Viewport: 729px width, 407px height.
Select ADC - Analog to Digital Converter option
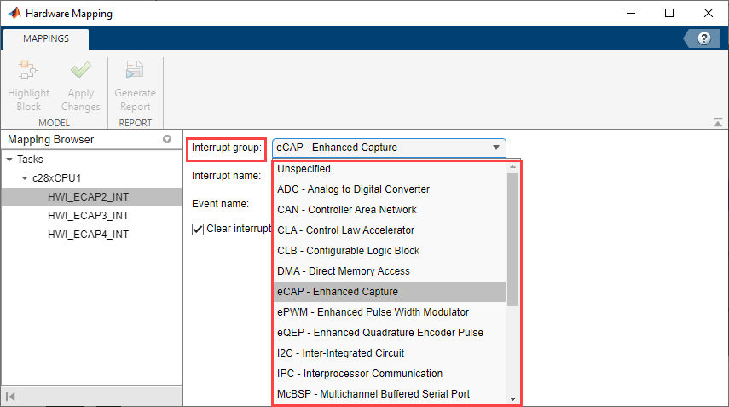353,189
